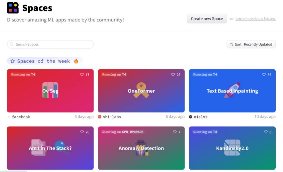Open the Ov Seg space card
283x172 pixels.
tap(50, 91)
